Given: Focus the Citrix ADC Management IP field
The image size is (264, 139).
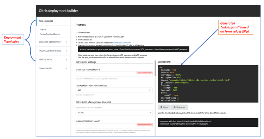Looking at the screenshot, I should [114, 74].
